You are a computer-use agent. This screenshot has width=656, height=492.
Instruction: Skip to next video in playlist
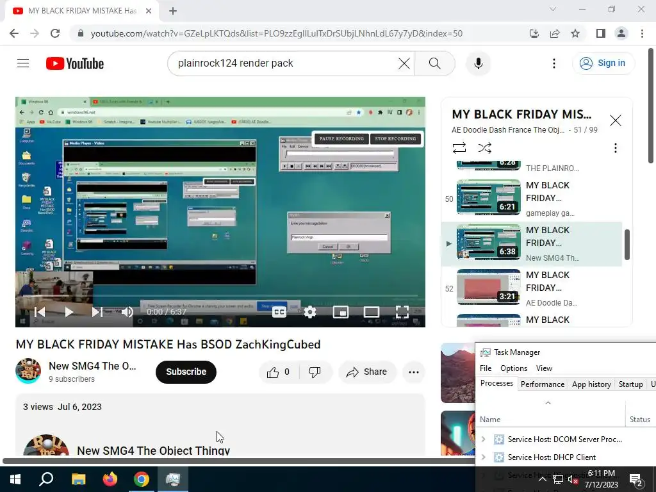click(x=97, y=312)
